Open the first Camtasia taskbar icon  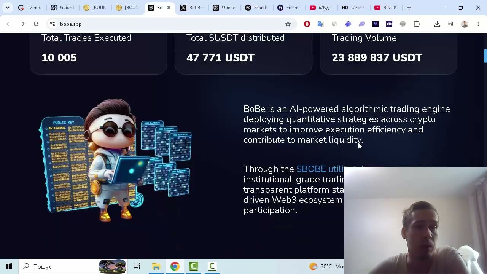click(194, 266)
